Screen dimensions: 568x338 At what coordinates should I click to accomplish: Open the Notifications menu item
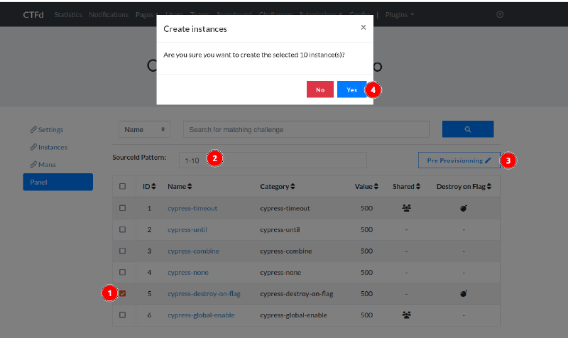pyautogui.click(x=109, y=14)
